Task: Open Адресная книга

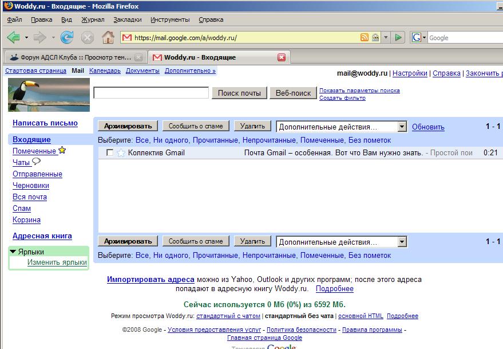Action: (42, 236)
